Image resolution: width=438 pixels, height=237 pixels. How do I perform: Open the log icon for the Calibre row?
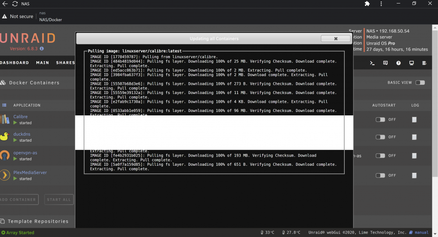click(414, 120)
